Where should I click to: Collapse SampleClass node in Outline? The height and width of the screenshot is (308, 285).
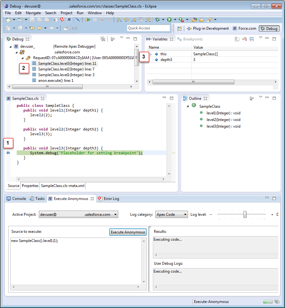point(188,106)
